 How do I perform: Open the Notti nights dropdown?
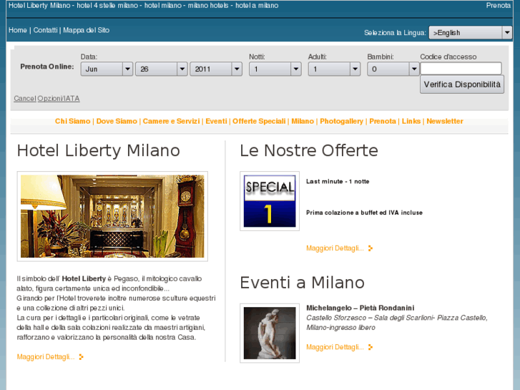(275, 69)
